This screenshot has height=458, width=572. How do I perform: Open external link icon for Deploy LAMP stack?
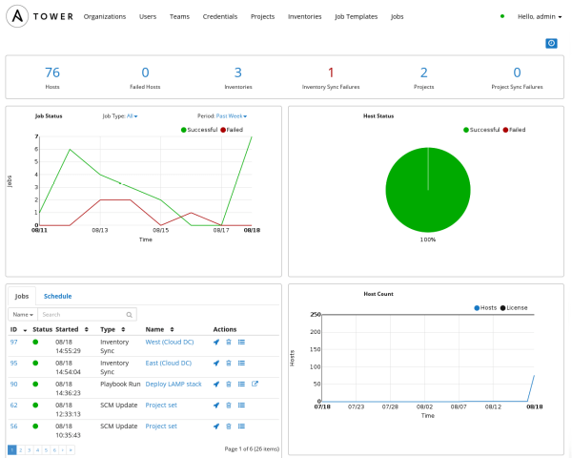[255, 384]
